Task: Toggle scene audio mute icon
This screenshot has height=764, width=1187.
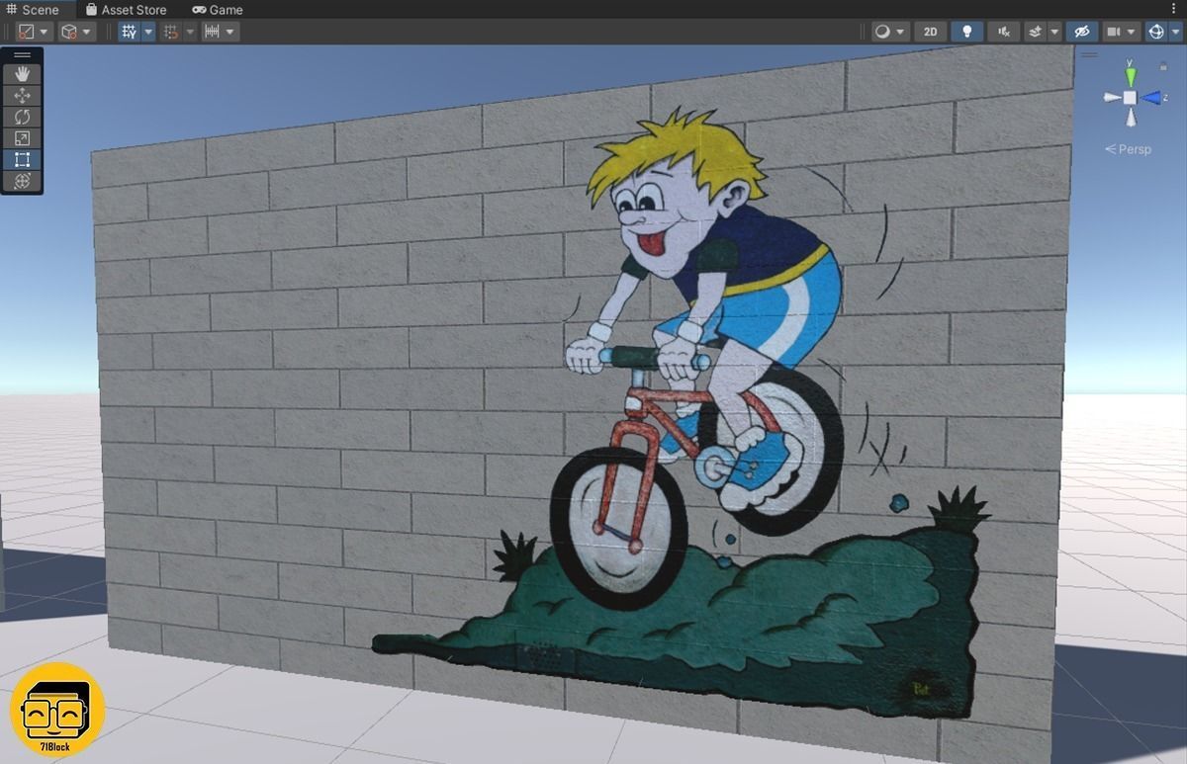Action: (x=1003, y=32)
